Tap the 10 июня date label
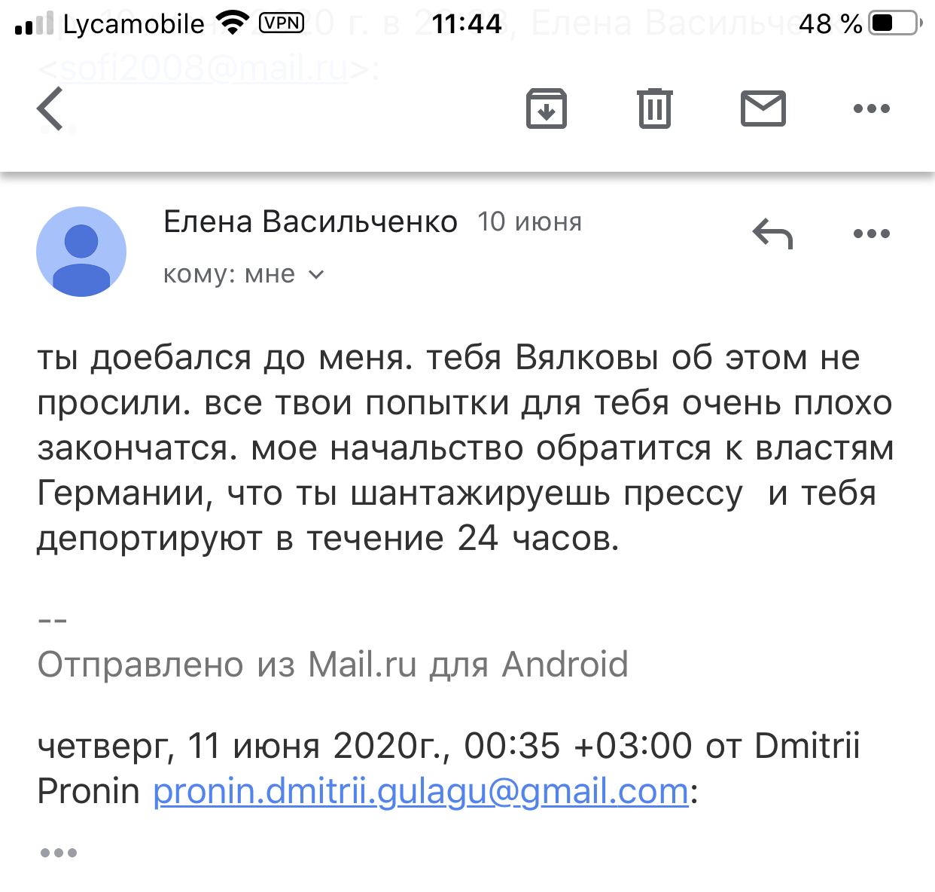Image resolution: width=935 pixels, height=892 pixels. pos(529,221)
